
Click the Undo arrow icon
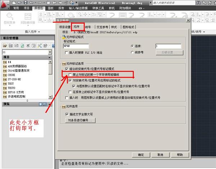[x=31, y=3]
